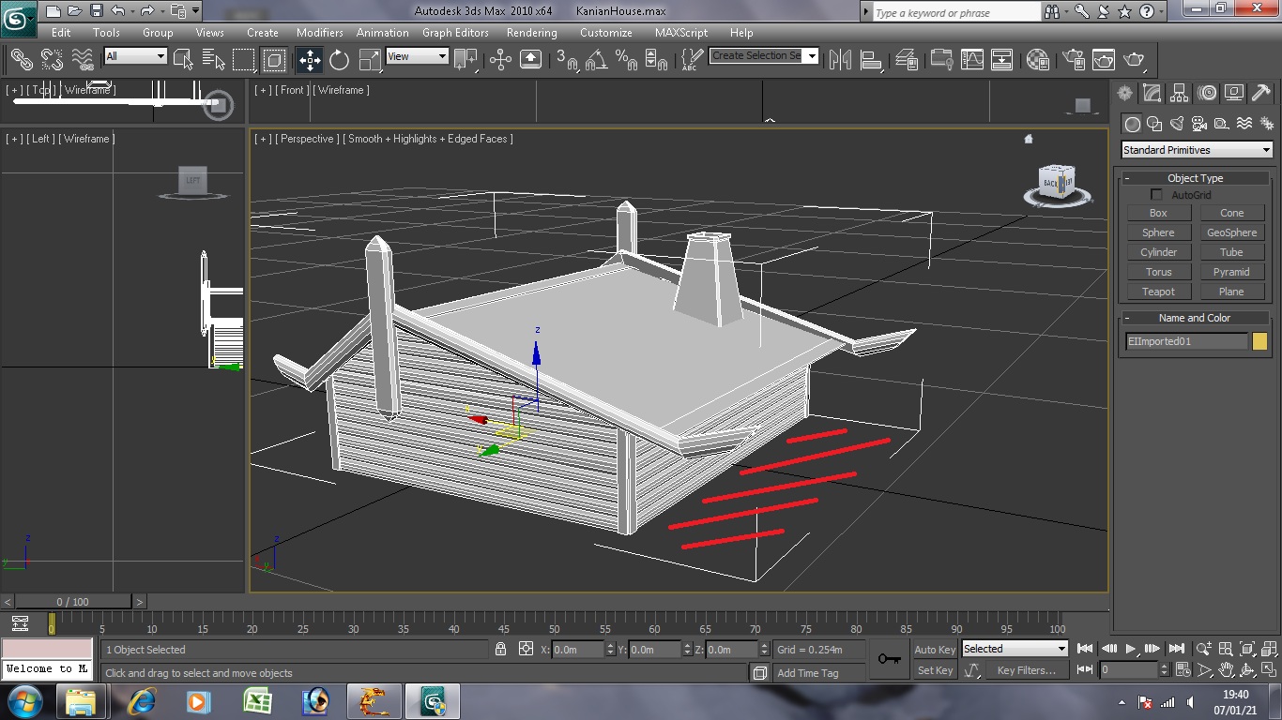
Task: Toggle Auto Key animation mode
Action: point(935,650)
